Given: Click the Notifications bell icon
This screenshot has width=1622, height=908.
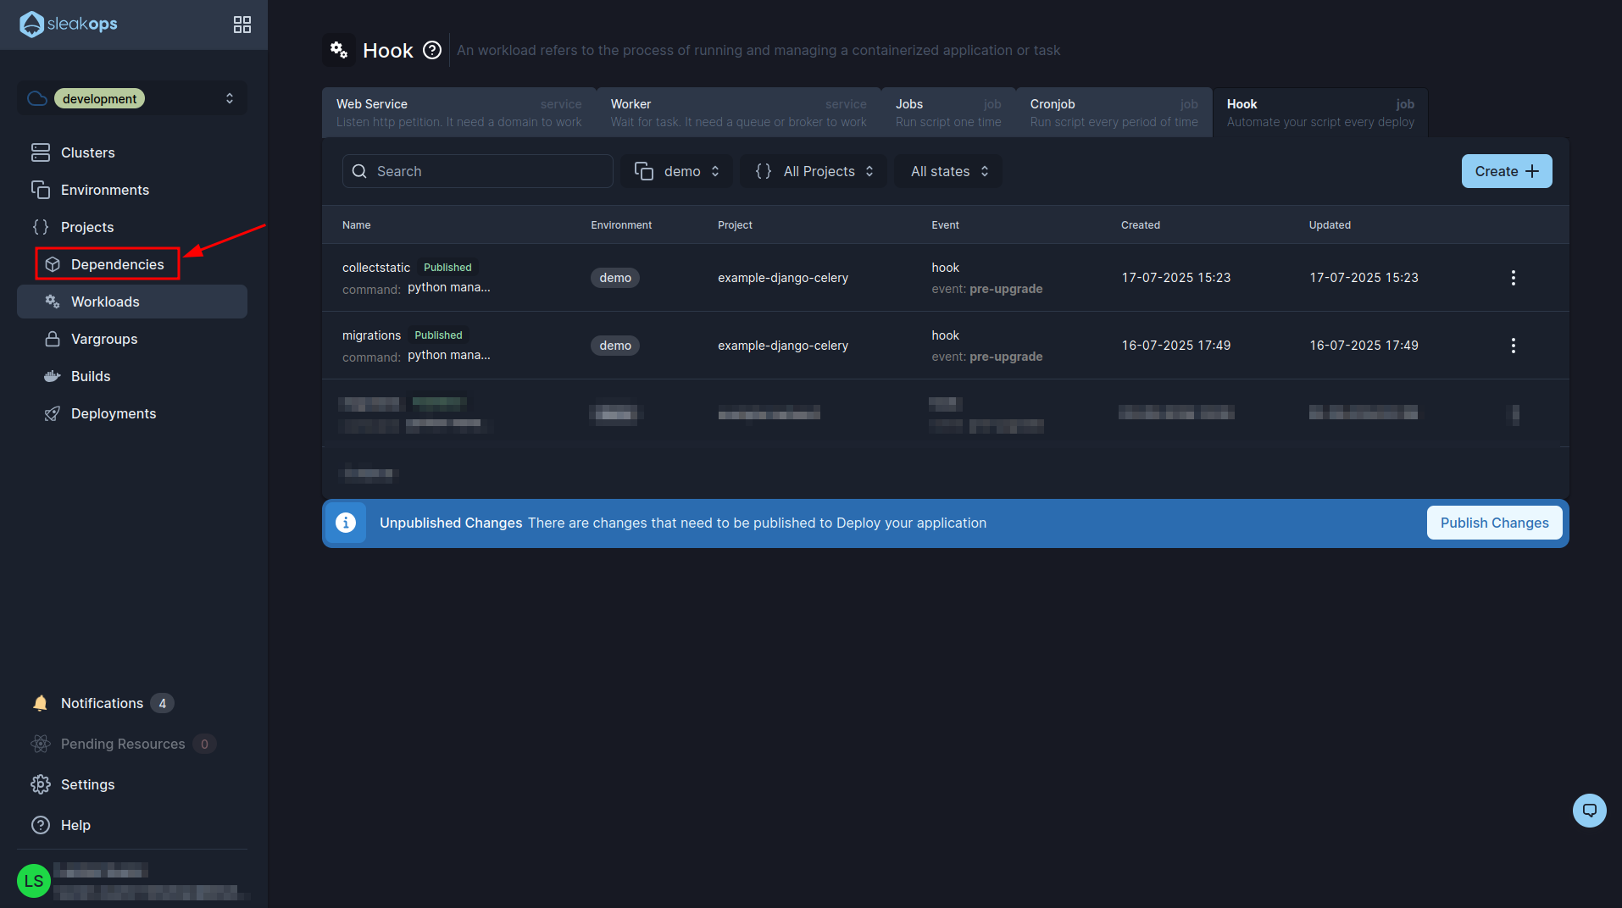Looking at the screenshot, I should point(41,703).
